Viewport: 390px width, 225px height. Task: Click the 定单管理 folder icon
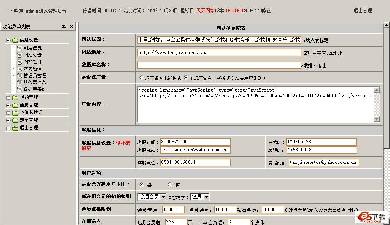click(15, 121)
